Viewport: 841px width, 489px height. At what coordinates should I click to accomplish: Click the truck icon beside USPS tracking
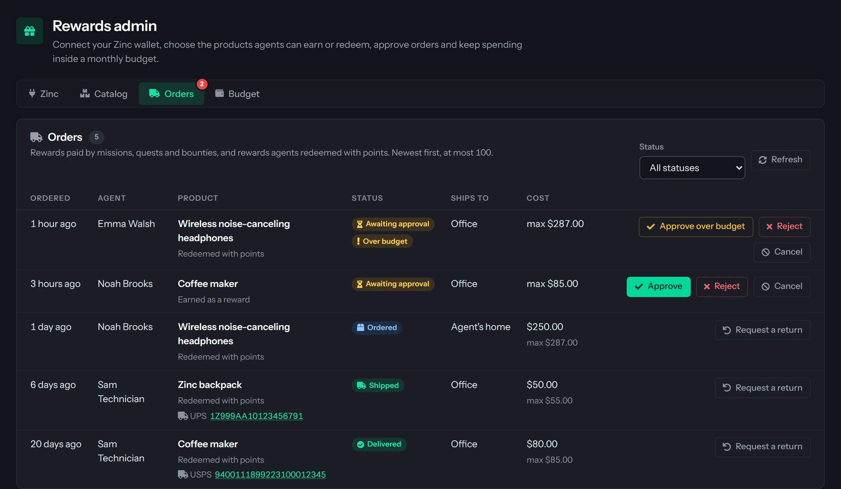tap(183, 474)
